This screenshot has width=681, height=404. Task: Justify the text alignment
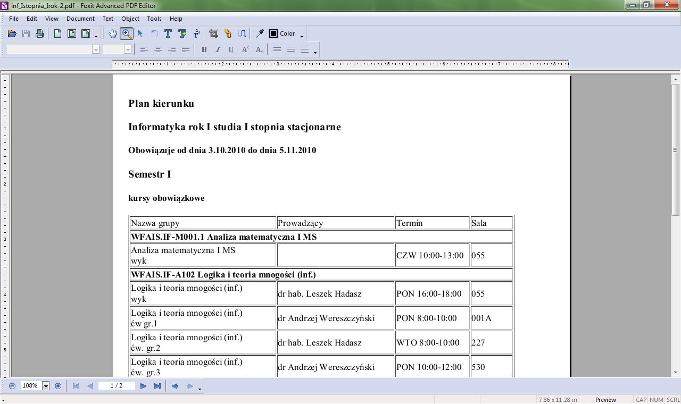(x=186, y=49)
